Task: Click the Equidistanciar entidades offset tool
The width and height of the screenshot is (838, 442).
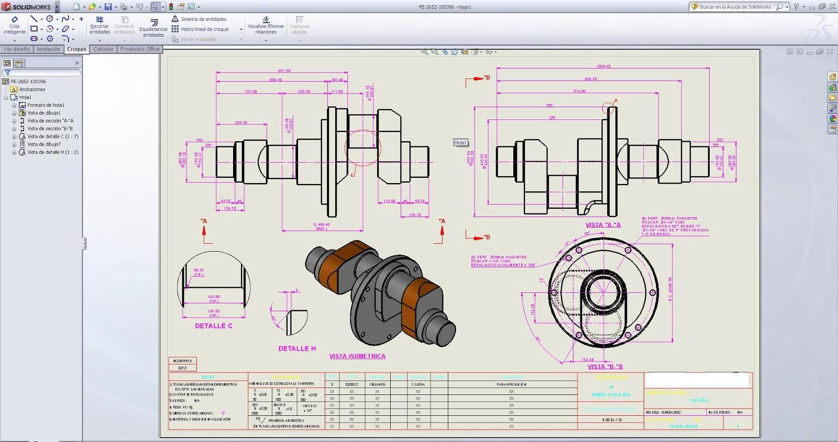Action: 153,28
